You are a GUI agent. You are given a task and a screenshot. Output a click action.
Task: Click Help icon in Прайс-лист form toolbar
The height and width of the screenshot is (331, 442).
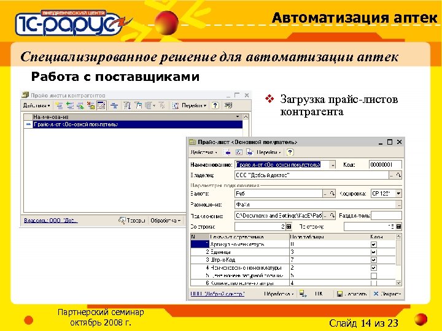[x=290, y=152]
